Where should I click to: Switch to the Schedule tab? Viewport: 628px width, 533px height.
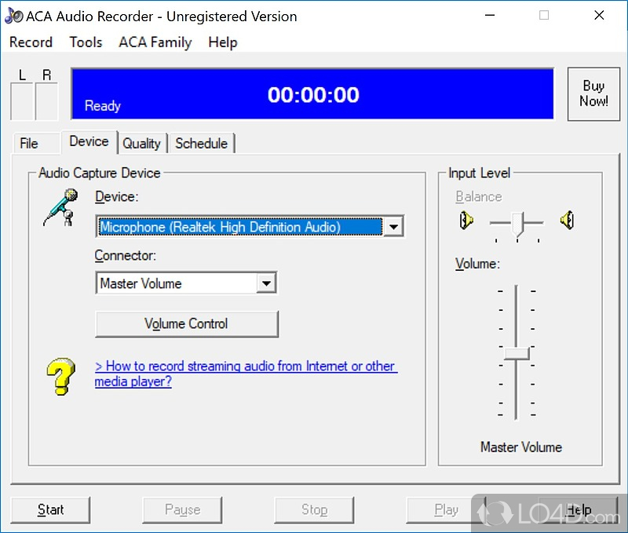202,143
